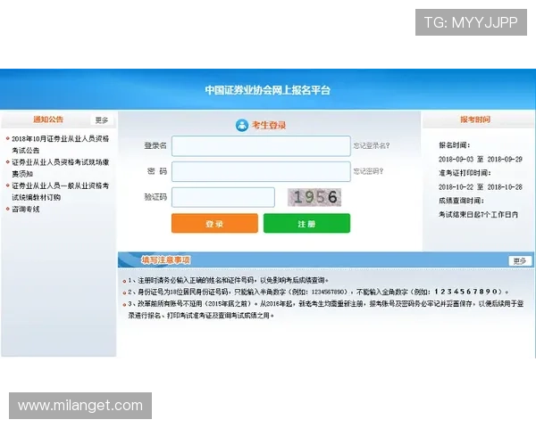
Task: Click the 成绩查询时间 label
Action: click(461, 201)
